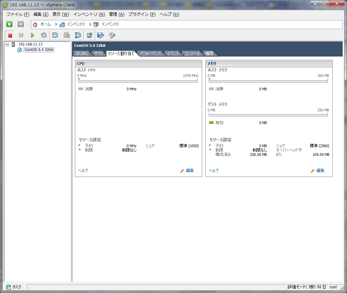
Task: Power off VM with red stop icon
Action: (x=10, y=35)
